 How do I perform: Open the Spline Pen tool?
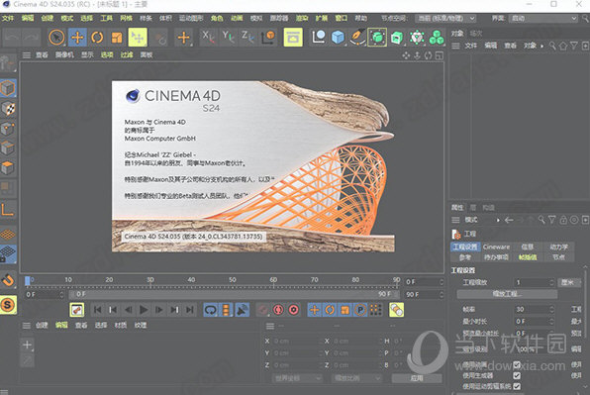357,38
